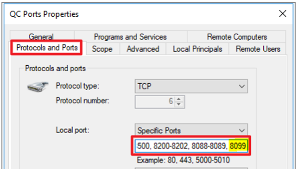Click the 'Local port:' label

[x=72, y=130]
